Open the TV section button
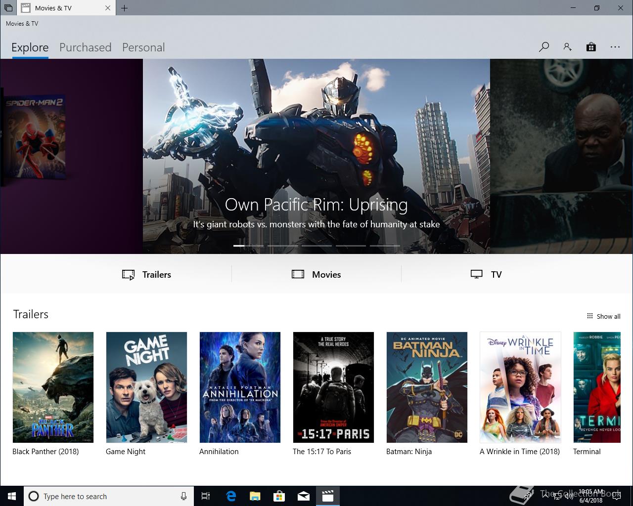This screenshot has height=506, width=633. tap(486, 275)
